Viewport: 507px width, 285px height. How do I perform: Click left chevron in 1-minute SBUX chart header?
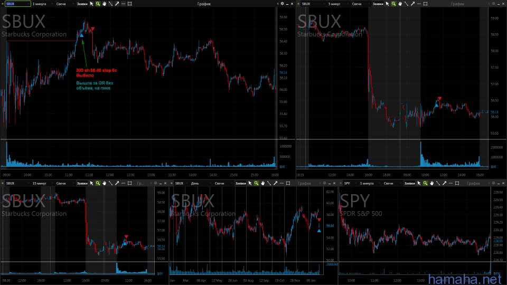pyautogui.click(x=278, y=4)
